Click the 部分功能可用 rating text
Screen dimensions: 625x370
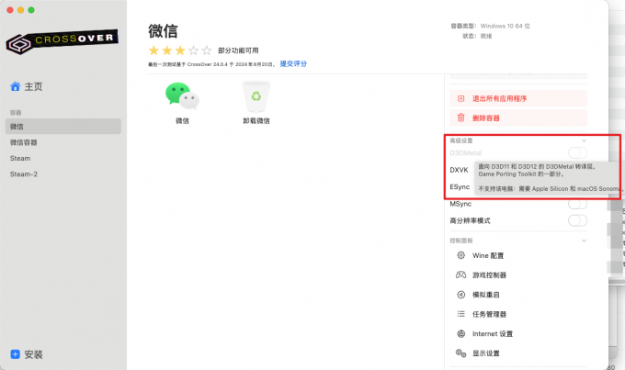click(x=238, y=50)
